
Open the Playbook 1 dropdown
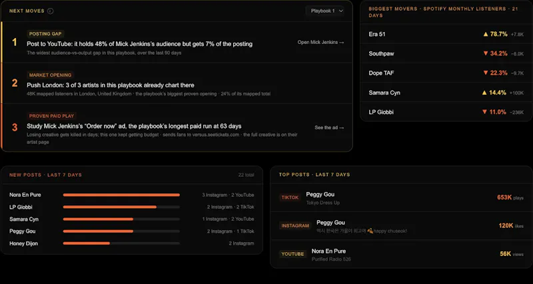click(x=326, y=11)
